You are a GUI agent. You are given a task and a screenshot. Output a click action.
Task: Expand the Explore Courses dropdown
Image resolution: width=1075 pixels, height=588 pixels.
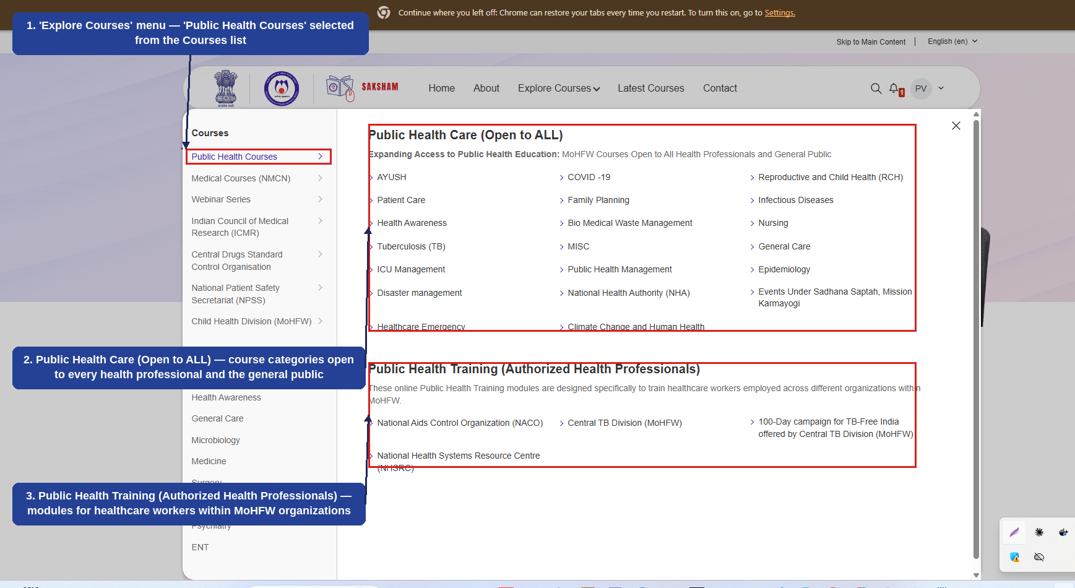[559, 89]
